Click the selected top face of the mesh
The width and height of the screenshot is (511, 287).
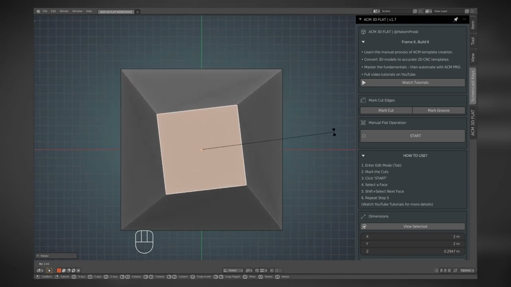(x=202, y=149)
